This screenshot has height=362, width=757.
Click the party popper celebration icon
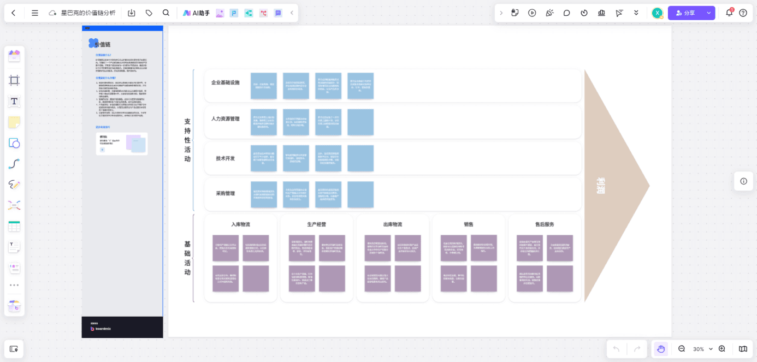coord(549,13)
